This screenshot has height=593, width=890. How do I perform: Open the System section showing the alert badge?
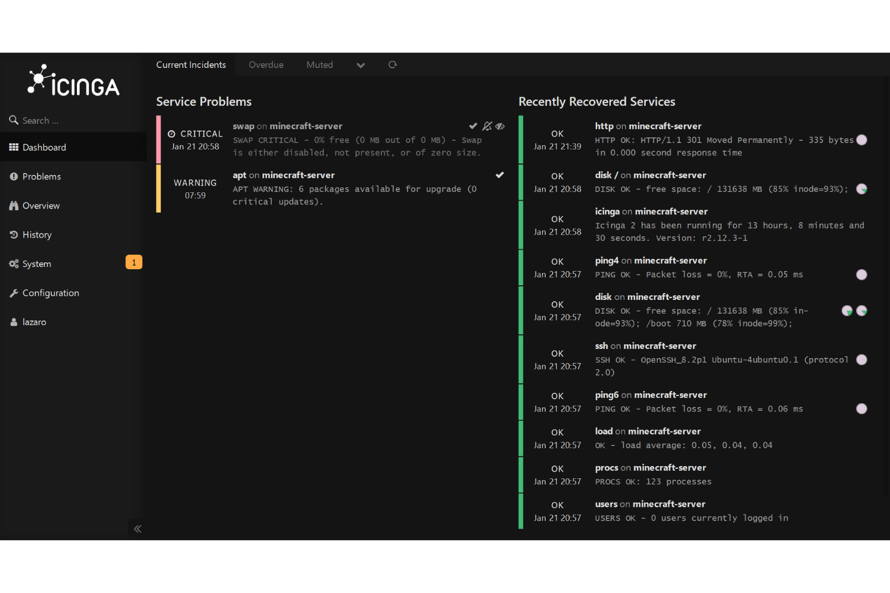click(36, 263)
